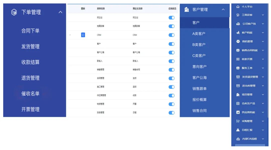This screenshot has height=150, width=271.
Task: Expand the 内部OA流程 chevron
Action: [x=263, y=139]
